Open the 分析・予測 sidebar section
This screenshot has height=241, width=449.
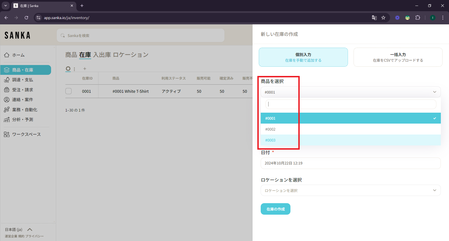pyautogui.click(x=22, y=120)
